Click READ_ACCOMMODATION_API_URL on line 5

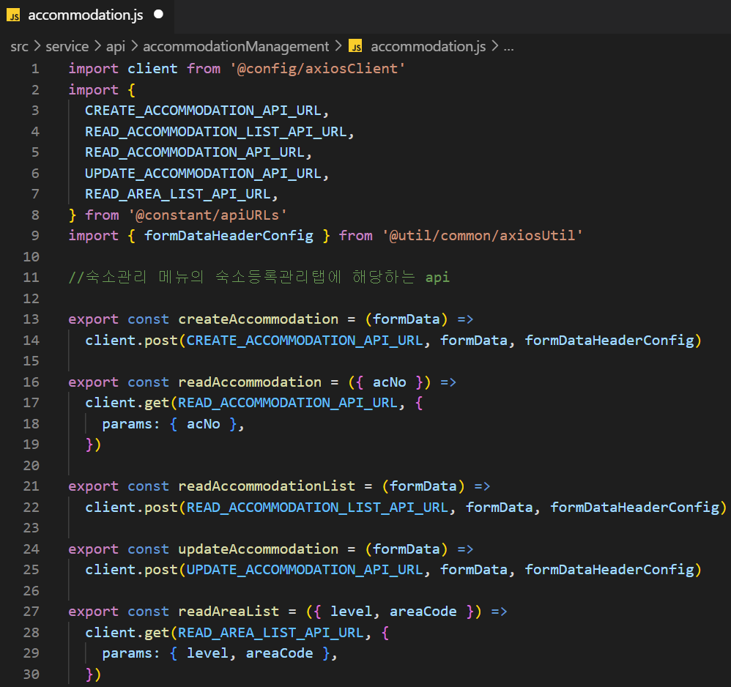coord(195,152)
